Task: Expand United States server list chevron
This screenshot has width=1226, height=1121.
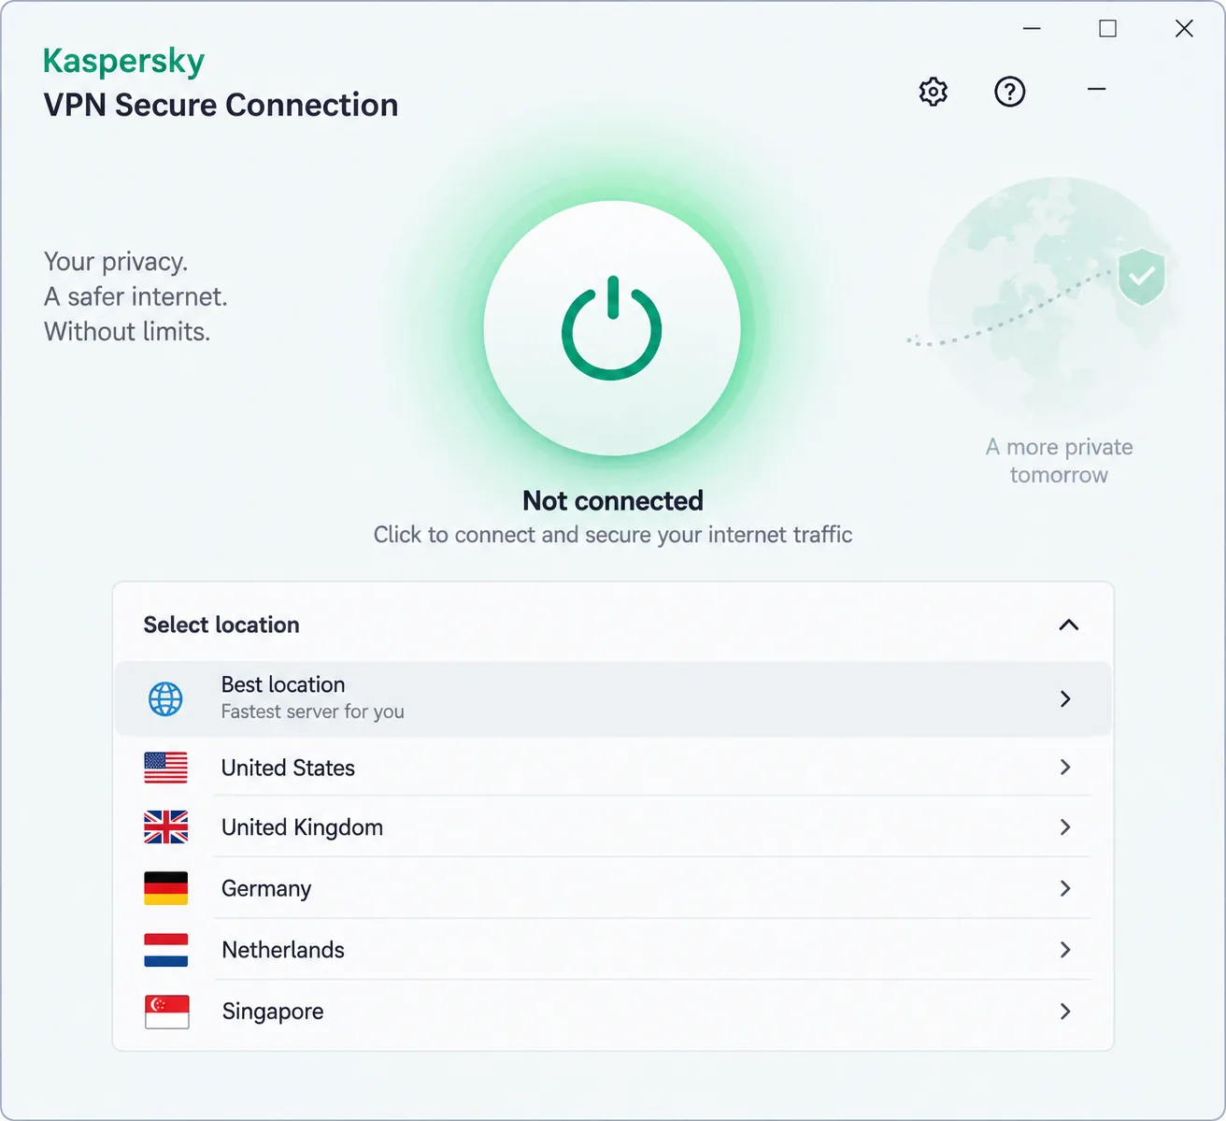Action: click(x=1065, y=768)
